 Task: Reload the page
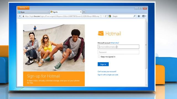[x=106, y=16]
